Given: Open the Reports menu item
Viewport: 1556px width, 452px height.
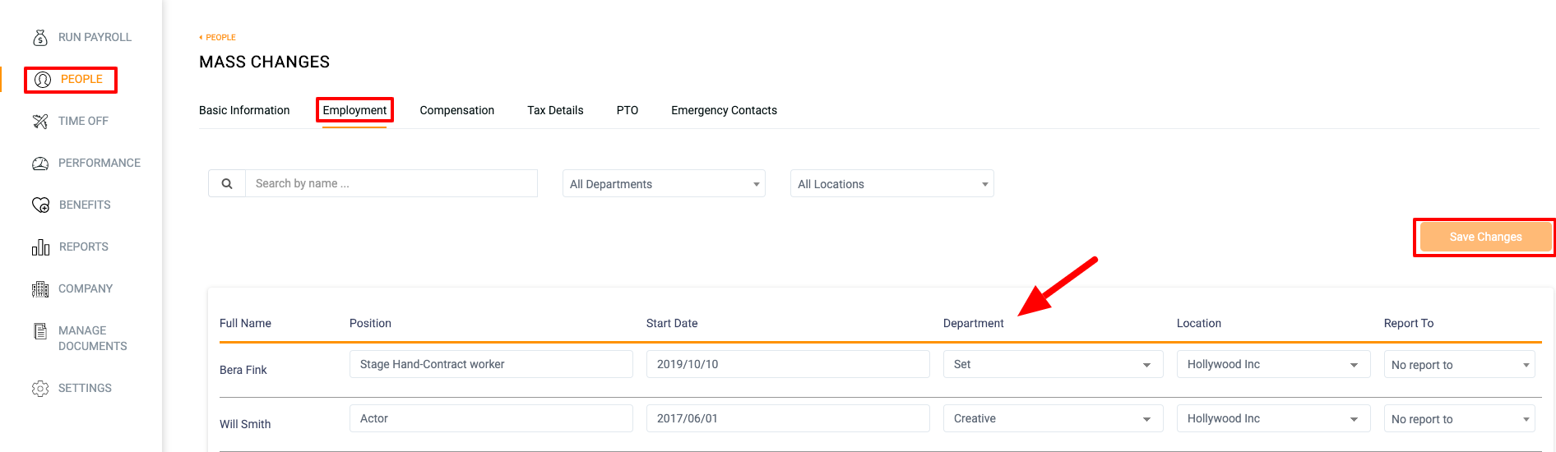Looking at the screenshot, I should [84, 247].
